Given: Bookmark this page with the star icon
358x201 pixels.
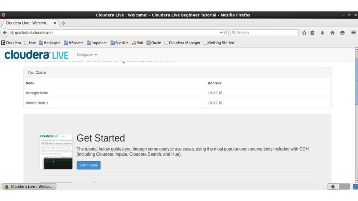Looking at the screenshot, I should [x=304, y=33].
